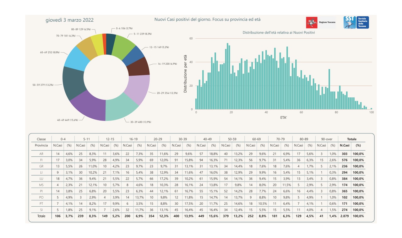
Task: Click the 'Provincia' column header
Action: tap(41, 145)
